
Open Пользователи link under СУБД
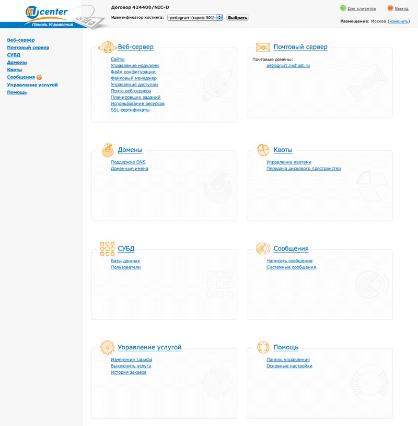125,267
